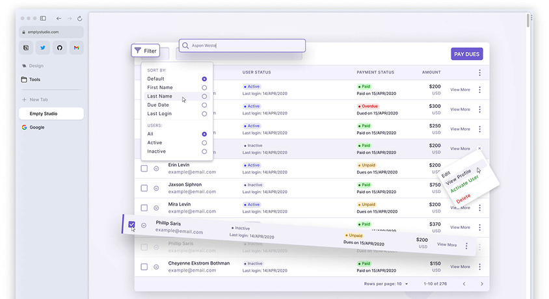Screen dimensions: 549x299
Task: Click the browser back arrow
Action: click(x=59, y=18)
